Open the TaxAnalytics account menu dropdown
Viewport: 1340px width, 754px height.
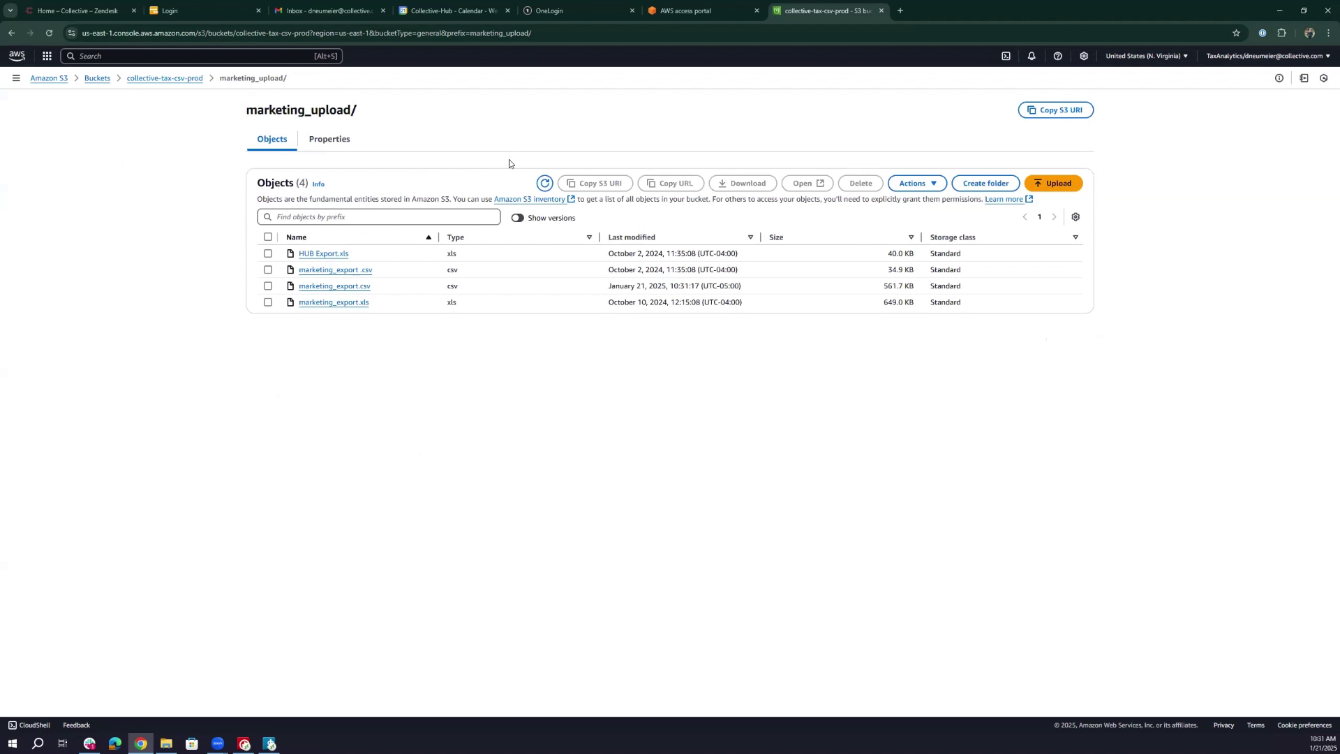1267,56
